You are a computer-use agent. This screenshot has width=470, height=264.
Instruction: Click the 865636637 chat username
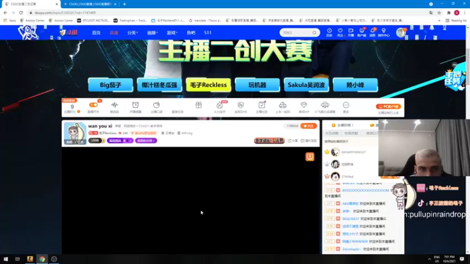click(351, 219)
